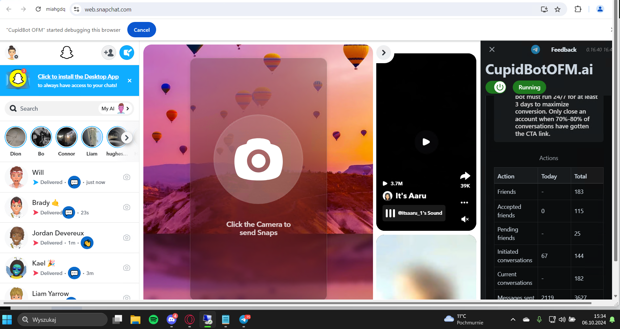Viewport: 620px width, 329px height.
Task: Open Windows Start menu
Action: click(7, 320)
